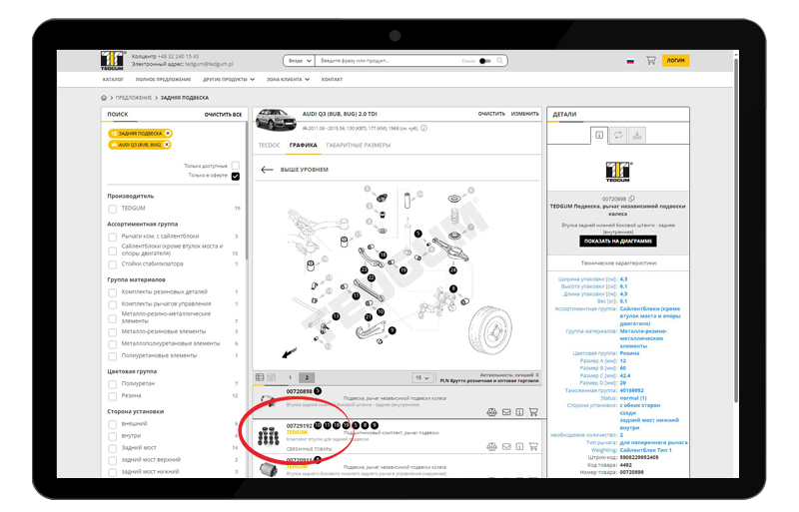Image resolution: width=799 pixels, height=512 pixels.
Task: Switch to the TECDOC tab
Action: pos(269,145)
